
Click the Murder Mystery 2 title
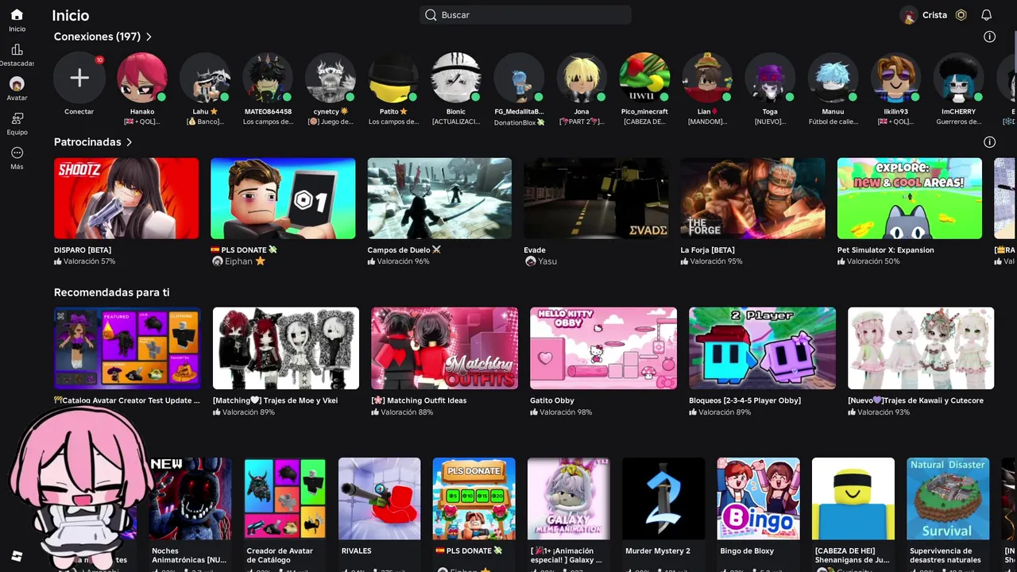[658, 551]
